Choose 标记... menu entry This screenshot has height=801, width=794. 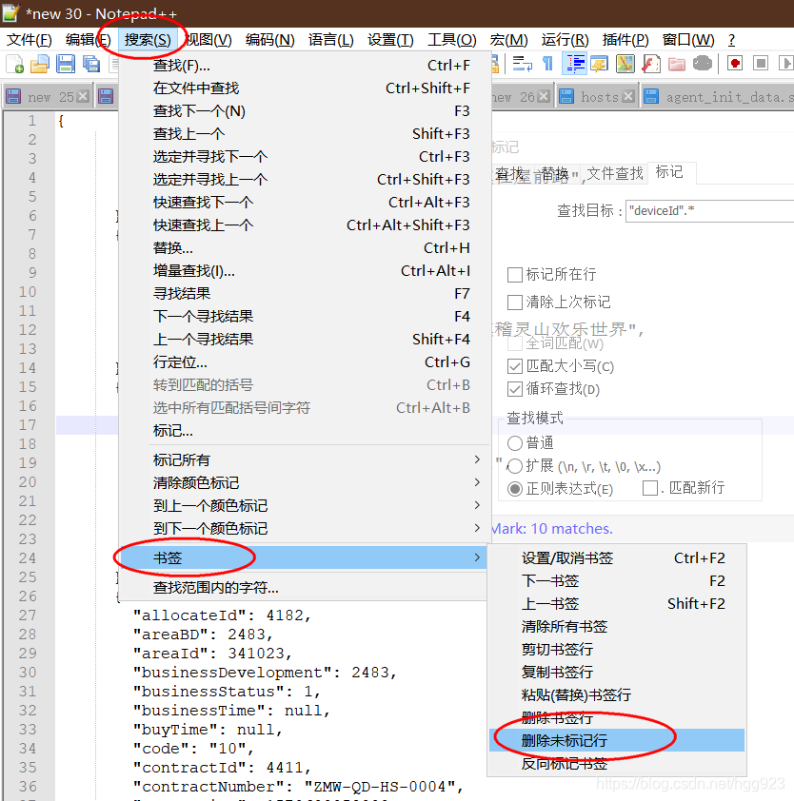click(x=305, y=431)
